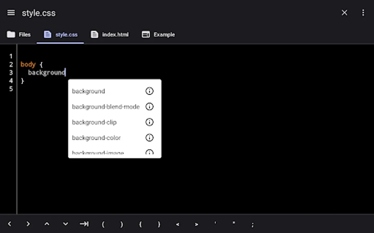
Task: Insert a single quote character
Action: click(x=215, y=223)
